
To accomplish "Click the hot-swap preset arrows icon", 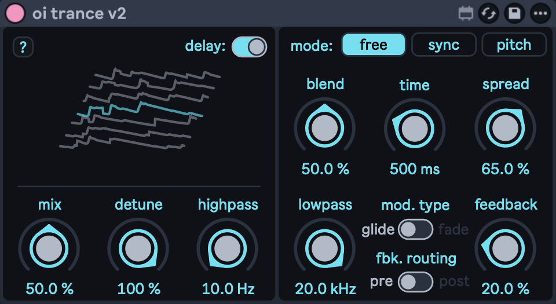I will pyautogui.click(x=488, y=13).
